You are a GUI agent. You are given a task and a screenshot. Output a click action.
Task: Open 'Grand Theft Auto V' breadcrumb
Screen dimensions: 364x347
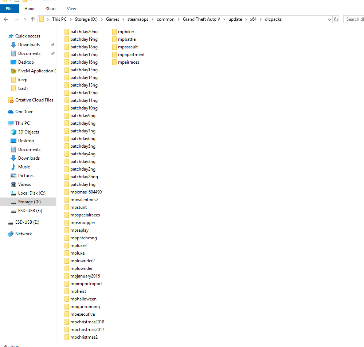coord(201,19)
